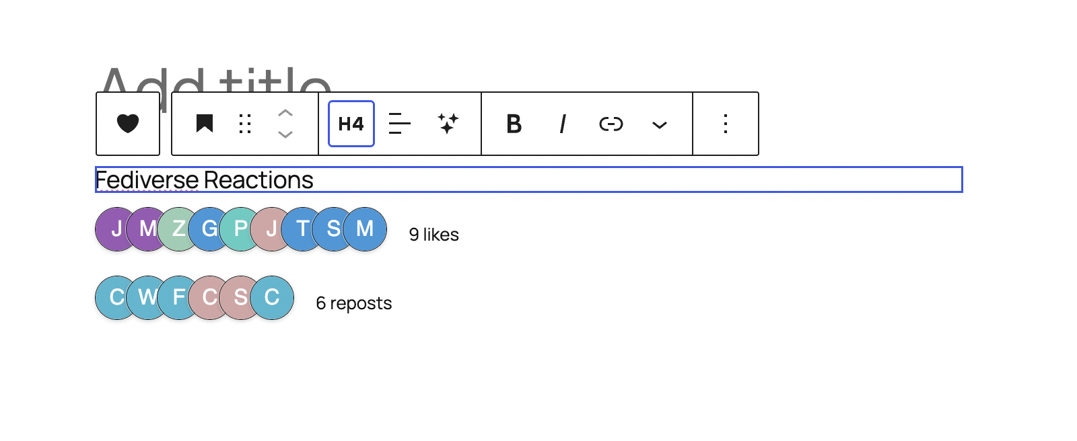Expand more formatting options chevron
Image resolution: width=1077 pixels, height=441 pixels.
[x=660, y=124]
